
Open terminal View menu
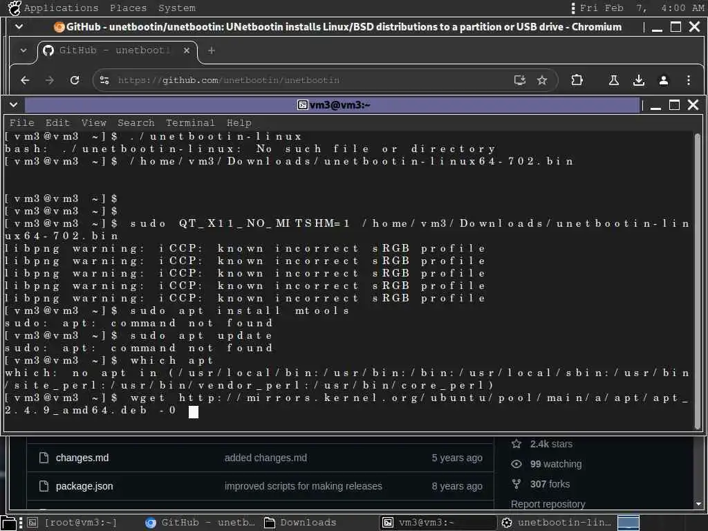pos(93,123)
